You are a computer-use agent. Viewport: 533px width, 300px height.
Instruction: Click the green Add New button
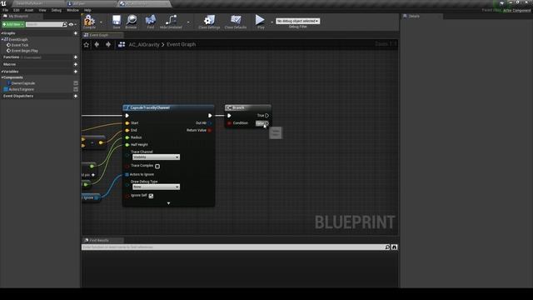(x=13, y=24)
